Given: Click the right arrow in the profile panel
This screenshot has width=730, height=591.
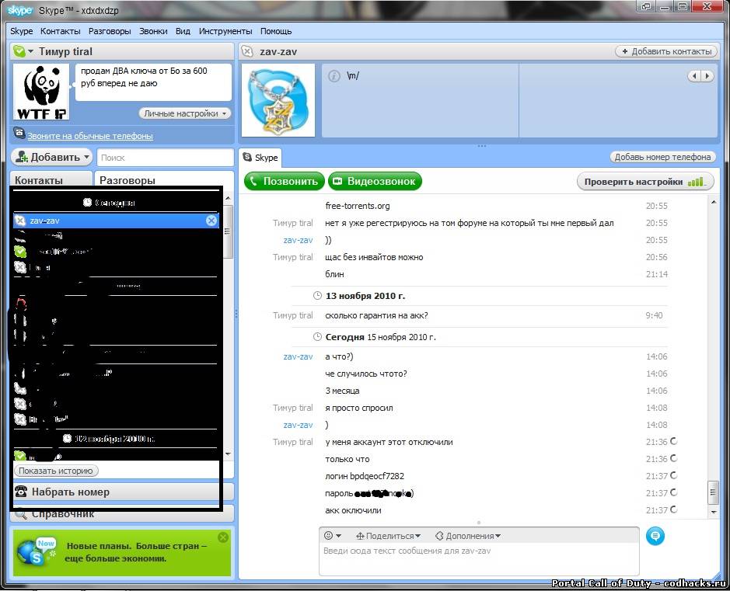Looking at the screenshot, I should [707, 76].
